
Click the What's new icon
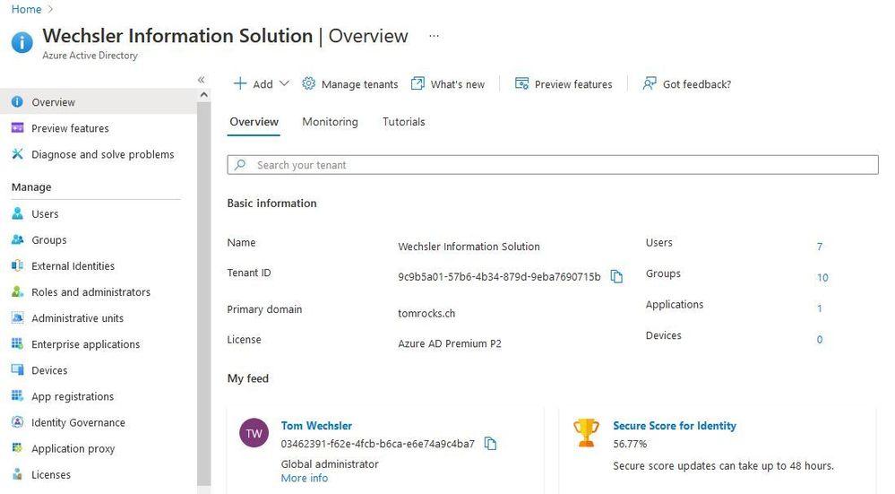(x=417, y=84)
